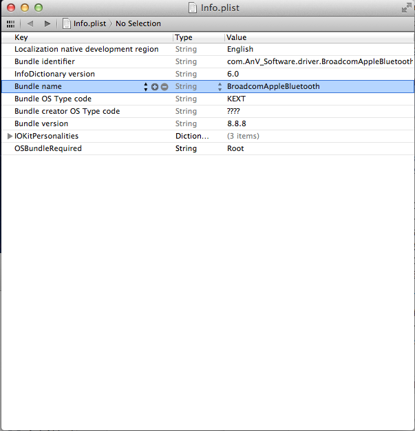Add a row with the plus icon
The width and height of the screenshot is (415, 431).
pos(155,87)
